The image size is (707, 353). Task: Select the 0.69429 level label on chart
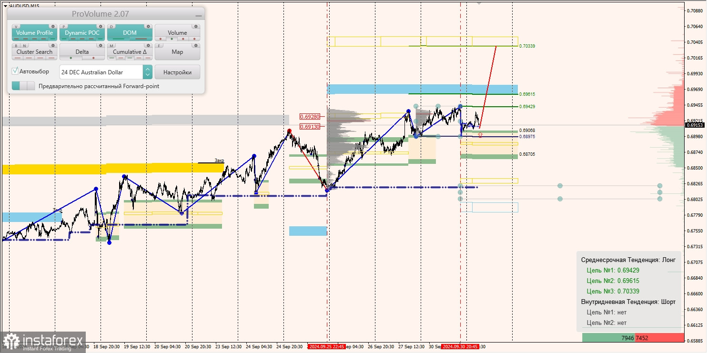tap(527, 107)
